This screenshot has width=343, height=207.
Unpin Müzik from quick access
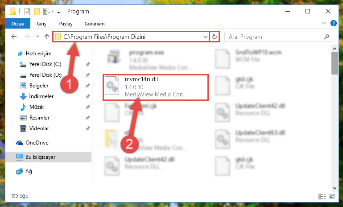[88, 107]
